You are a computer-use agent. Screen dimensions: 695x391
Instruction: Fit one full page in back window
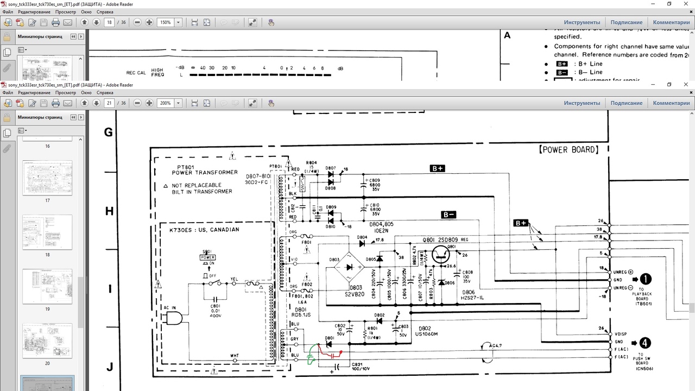(x=207, y=22)
